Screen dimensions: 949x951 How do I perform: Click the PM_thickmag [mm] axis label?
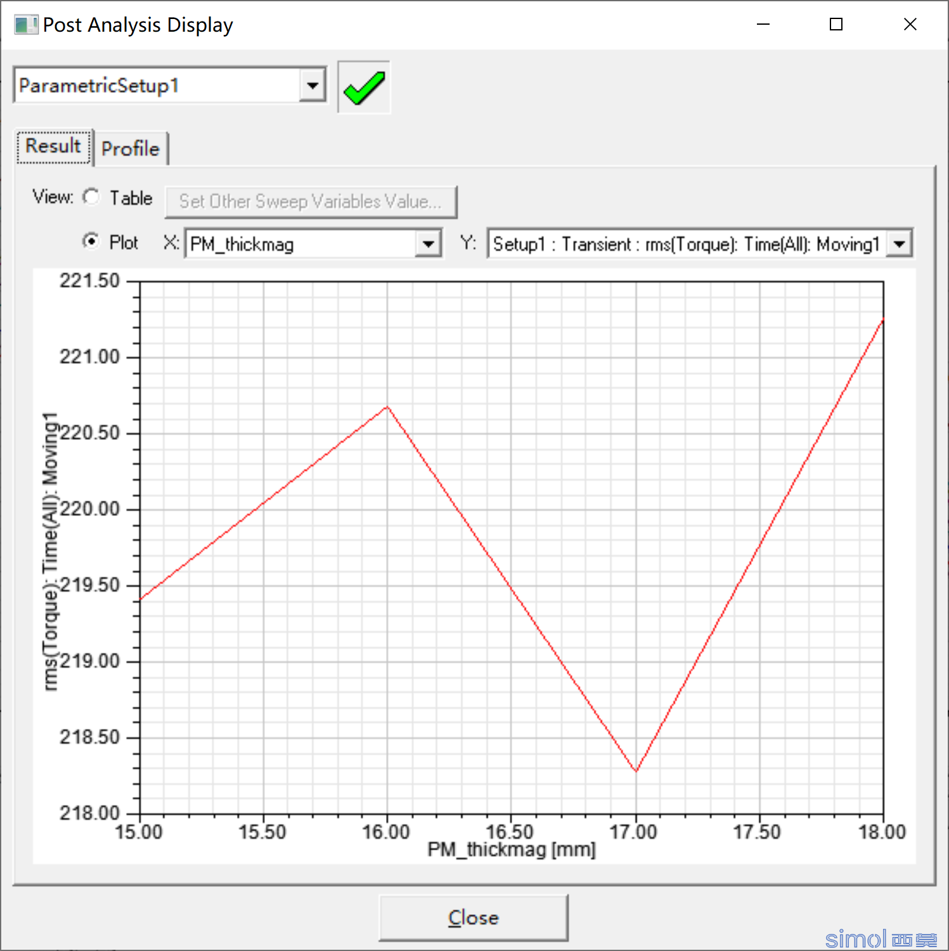[512, 850]
